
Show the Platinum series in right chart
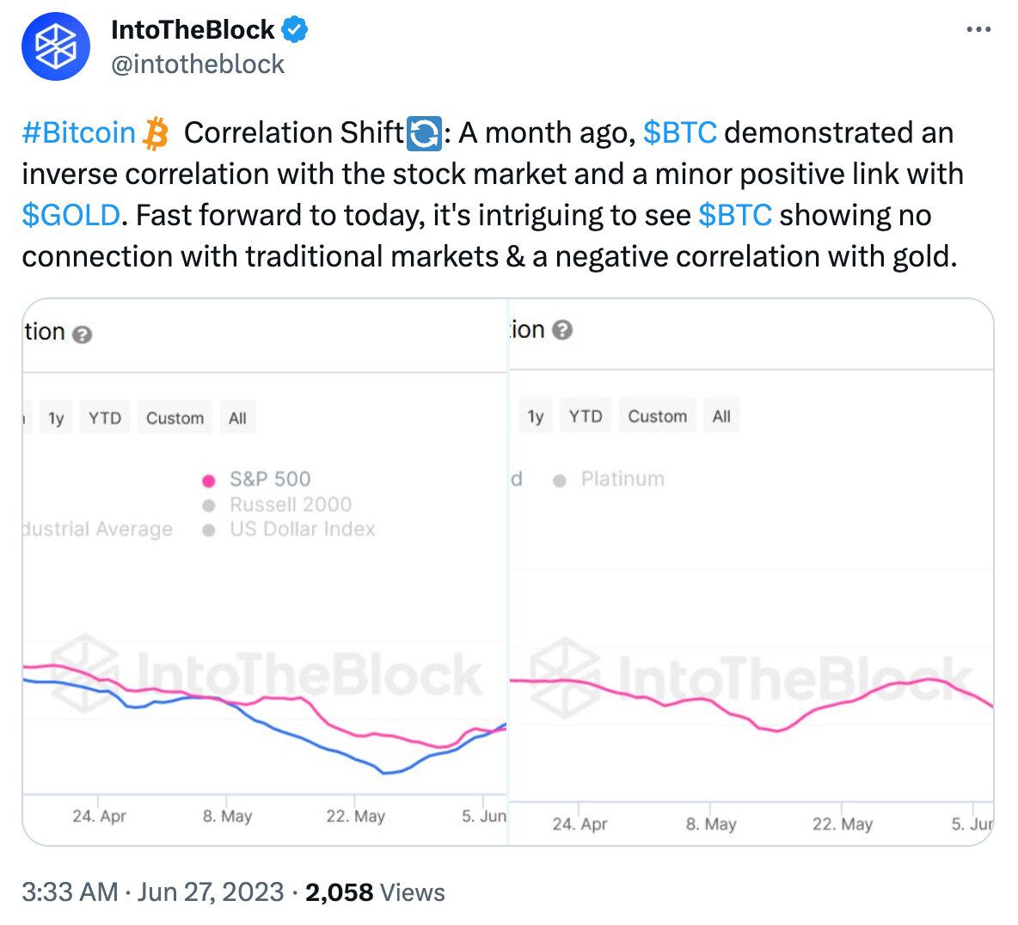pos(622,479)
